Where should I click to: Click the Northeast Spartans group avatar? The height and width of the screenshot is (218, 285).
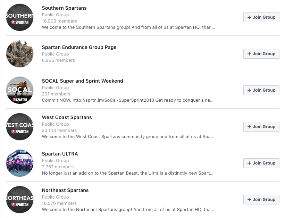point(20,200)
